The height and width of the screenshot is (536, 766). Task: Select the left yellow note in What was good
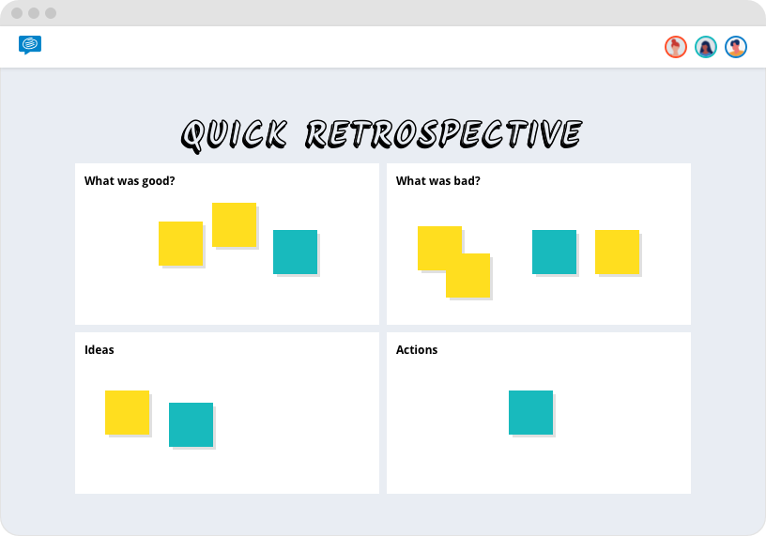coord(181,243)
